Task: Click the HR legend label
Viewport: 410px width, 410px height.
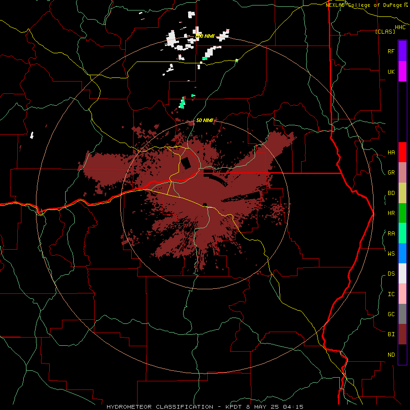Action: pos(391,213)
